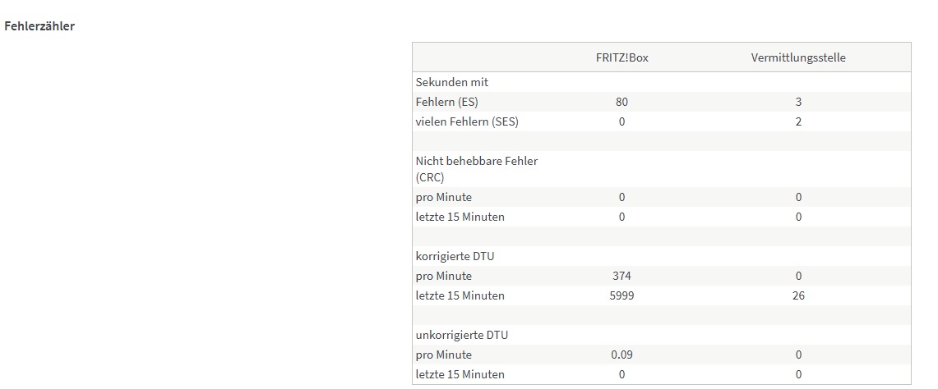
Task: Click 'letzte 15 Minuten' under unkorrigierte DTU
Action: point(460,374)
